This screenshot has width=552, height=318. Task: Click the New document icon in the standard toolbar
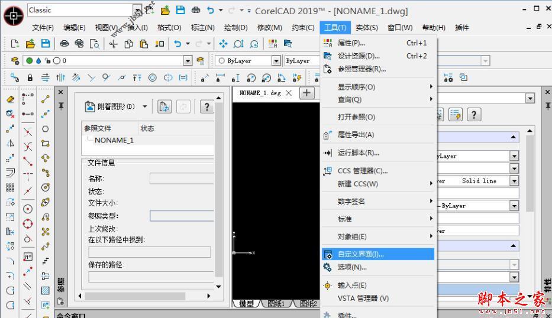coord(15,44)
